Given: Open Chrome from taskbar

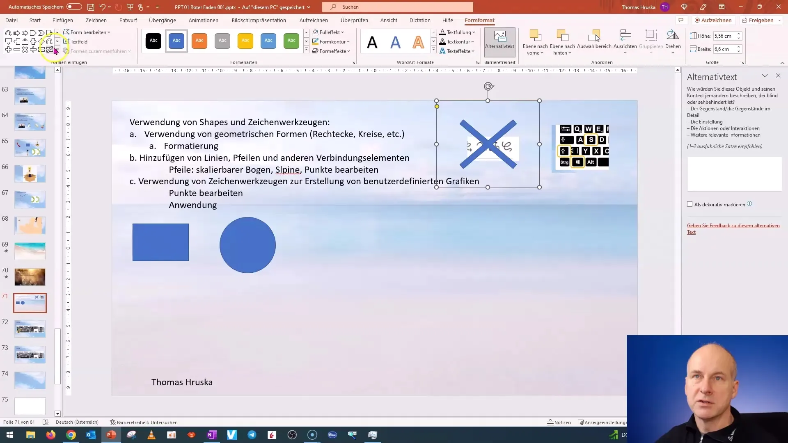Looking at the screenshot, I should click(x=71, y=435).
